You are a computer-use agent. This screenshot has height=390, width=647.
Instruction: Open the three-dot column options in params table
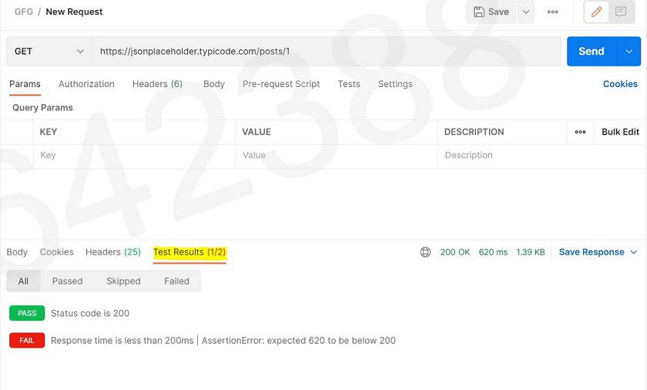coord(580,132)
